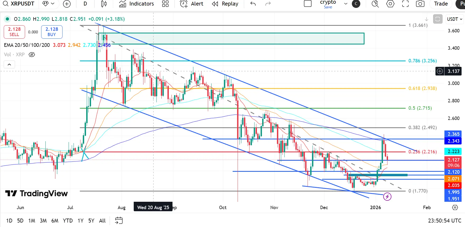Viewport: 465px width, 227px height.
Task: Undo the last chart action
Action: [x=253, y=4]
